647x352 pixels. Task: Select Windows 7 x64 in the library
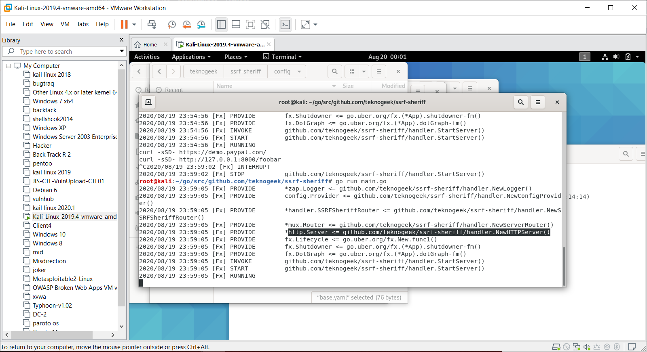point(53,101)
